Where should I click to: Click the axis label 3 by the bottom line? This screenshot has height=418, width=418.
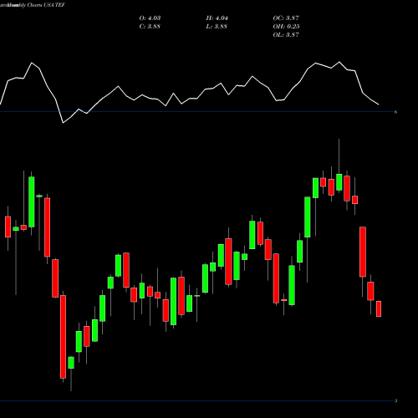(395, 401)
